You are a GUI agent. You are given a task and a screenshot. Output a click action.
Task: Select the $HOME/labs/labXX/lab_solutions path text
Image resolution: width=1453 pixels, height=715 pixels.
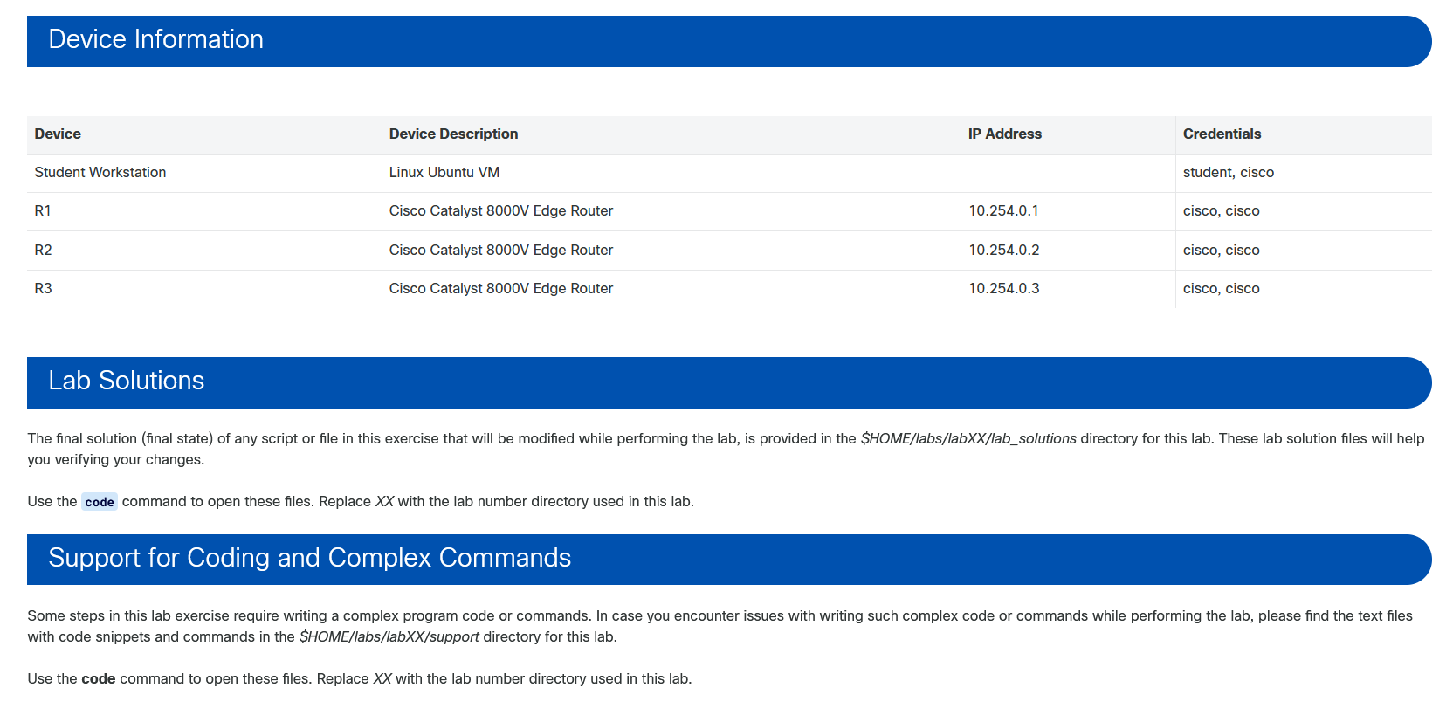[968, 438]
